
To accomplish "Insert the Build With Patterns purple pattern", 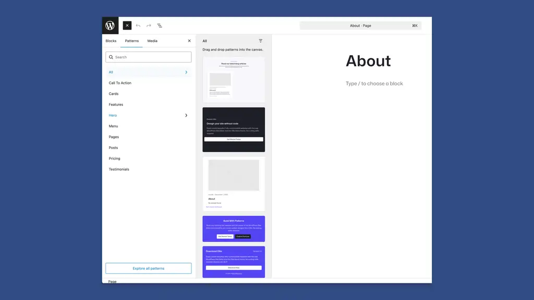I will [x=234, y=229].
